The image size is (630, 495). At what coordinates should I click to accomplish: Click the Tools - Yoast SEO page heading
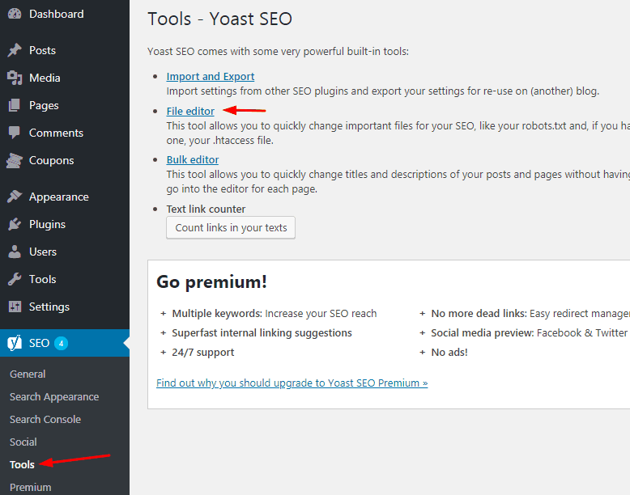219,19
